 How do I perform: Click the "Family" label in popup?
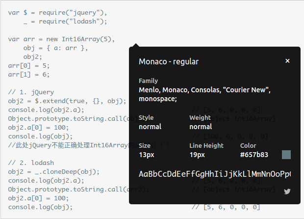148,81
